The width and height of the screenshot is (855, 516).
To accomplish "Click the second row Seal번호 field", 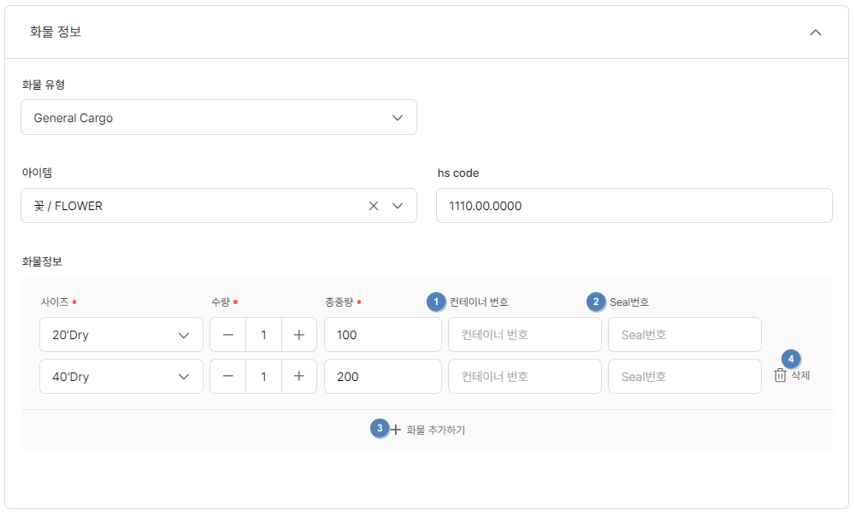I will (684, 377).
